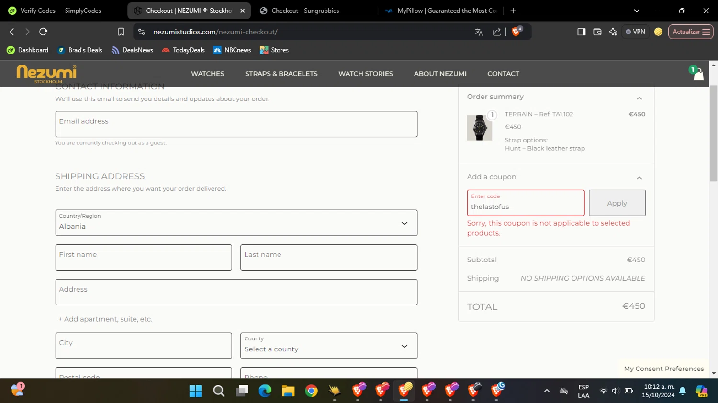This screenshot has width=718, height=403.
Task: Open Copilot icon in taskbar
Action: (x=702, y=391)
